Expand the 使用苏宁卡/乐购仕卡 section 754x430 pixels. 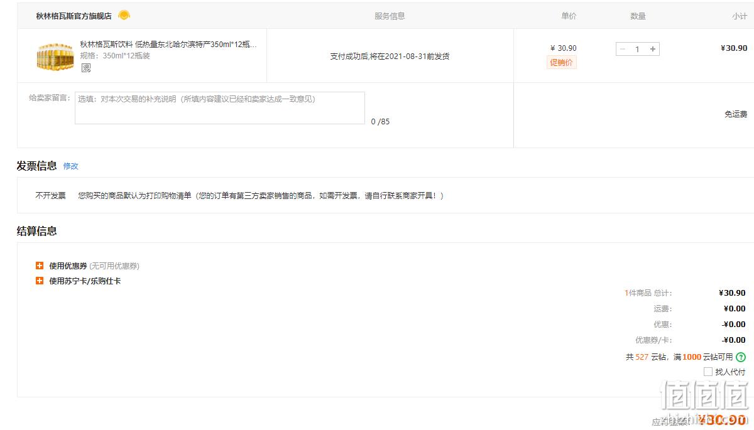tap(40, 281)
